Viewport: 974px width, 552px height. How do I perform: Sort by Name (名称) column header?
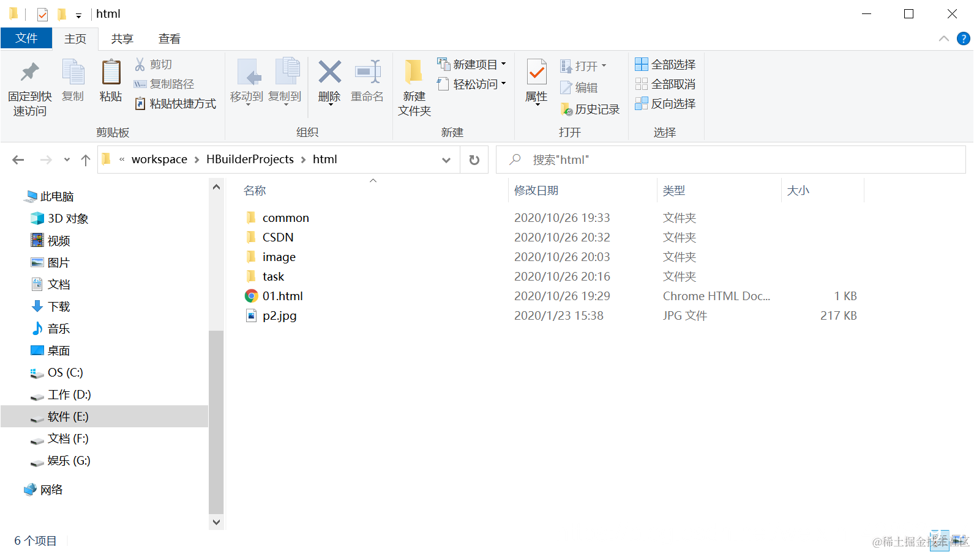pos(255,190)
